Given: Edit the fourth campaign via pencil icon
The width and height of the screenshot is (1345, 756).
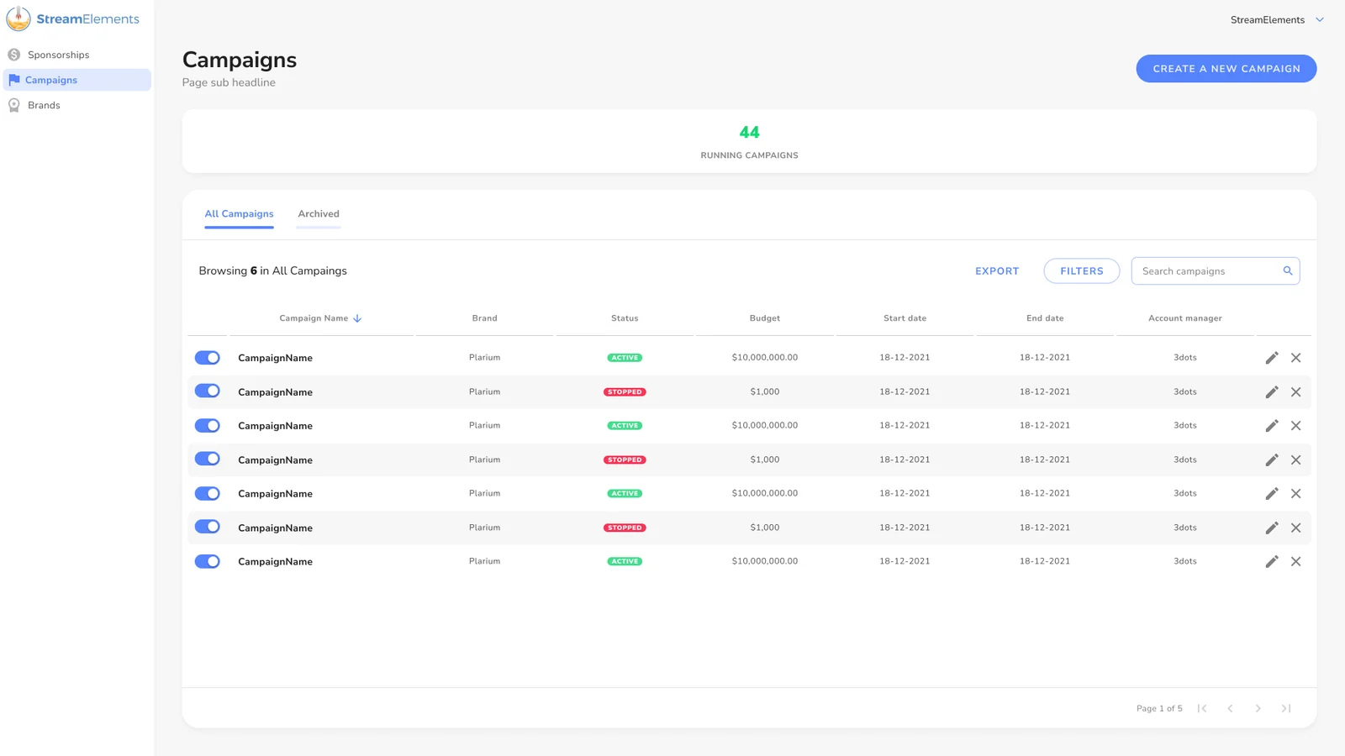Looking at the screenshot, I should (1272, 460).
